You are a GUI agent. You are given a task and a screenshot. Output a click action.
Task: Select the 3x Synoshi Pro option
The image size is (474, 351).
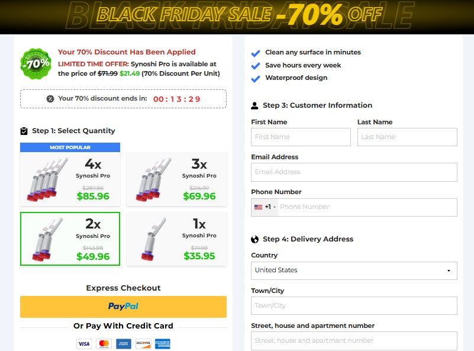point(176,178)
